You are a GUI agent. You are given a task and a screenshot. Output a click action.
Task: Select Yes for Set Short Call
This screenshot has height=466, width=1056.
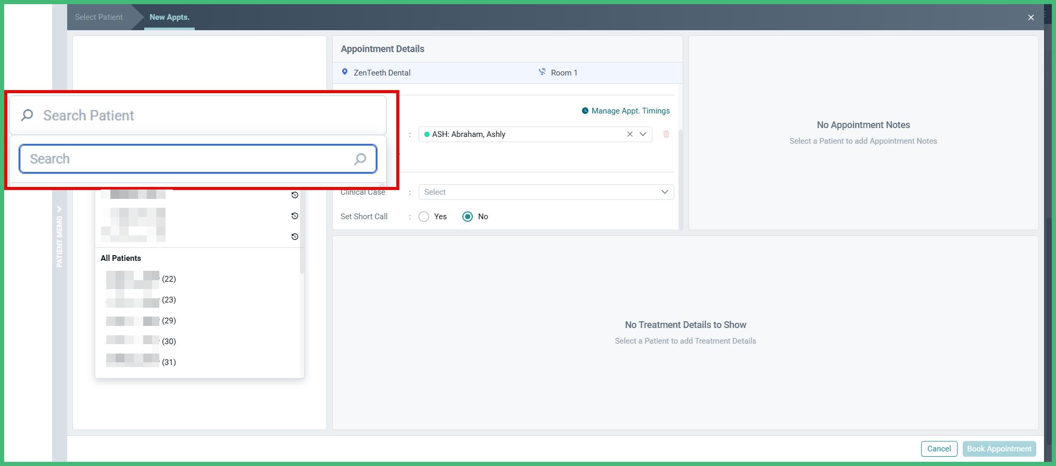424,217
